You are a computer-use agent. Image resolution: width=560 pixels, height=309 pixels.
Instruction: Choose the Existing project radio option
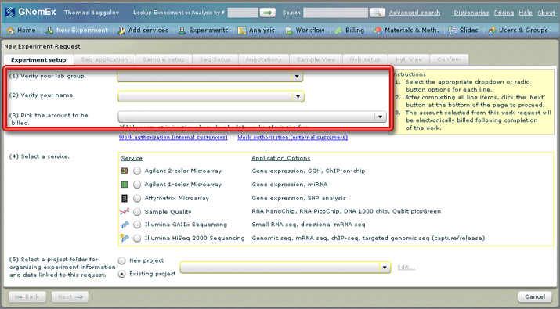coord(121,274)
